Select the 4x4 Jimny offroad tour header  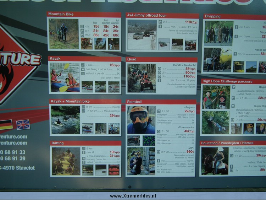[162, 16]
